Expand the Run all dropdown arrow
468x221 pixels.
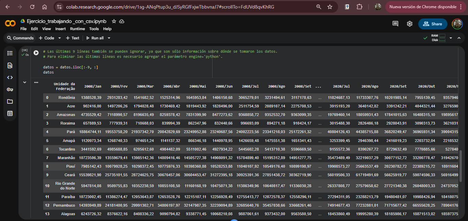pyautogui.click(x=109, y=38)
